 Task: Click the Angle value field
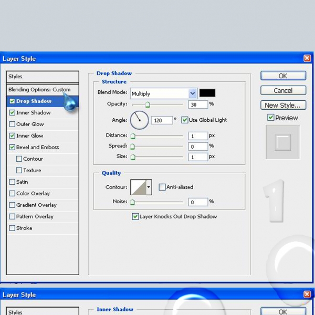coord(162,120)
